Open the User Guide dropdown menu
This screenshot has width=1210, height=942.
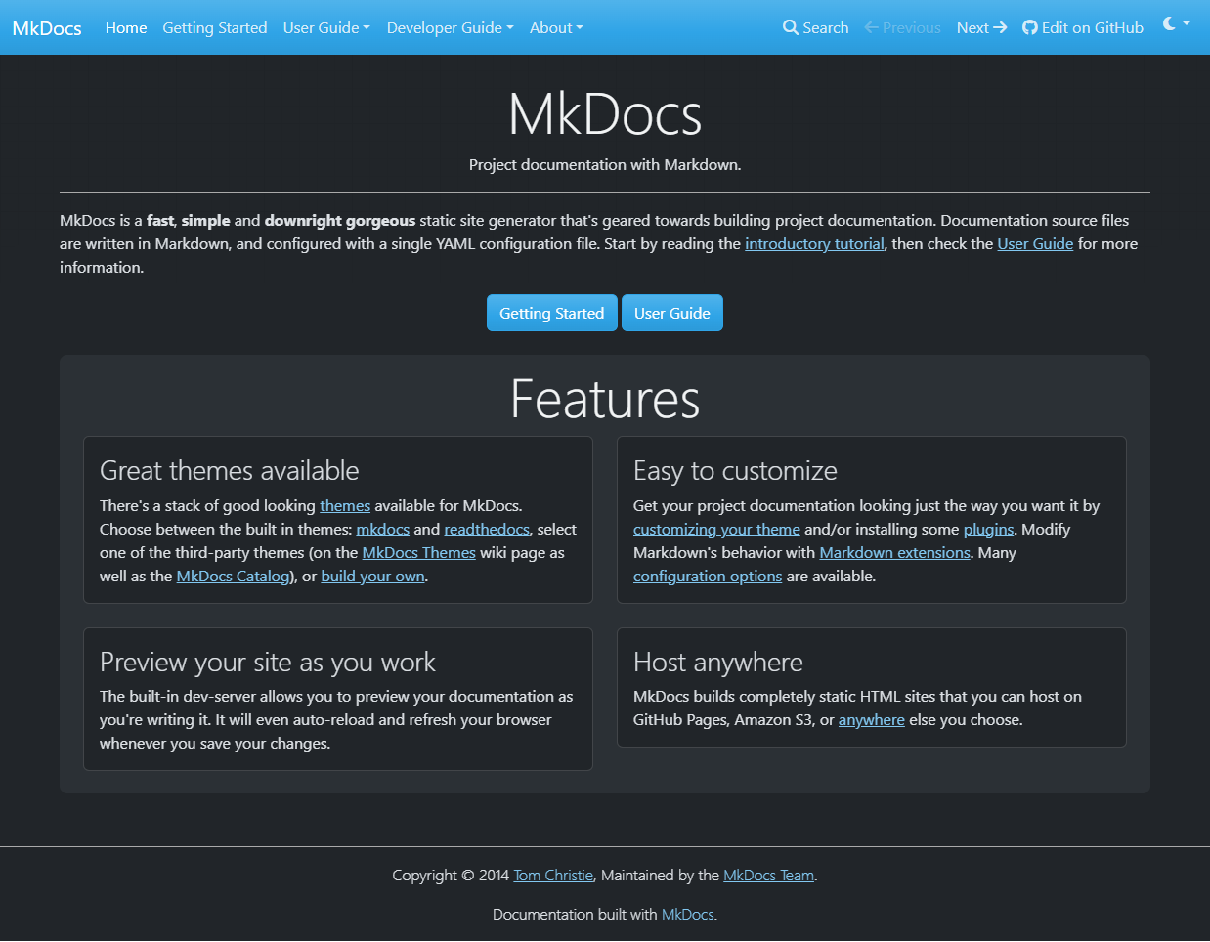click(x=326, y=27)
